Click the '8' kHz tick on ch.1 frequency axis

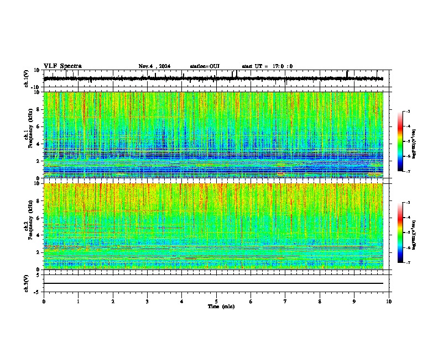(39, 109)
